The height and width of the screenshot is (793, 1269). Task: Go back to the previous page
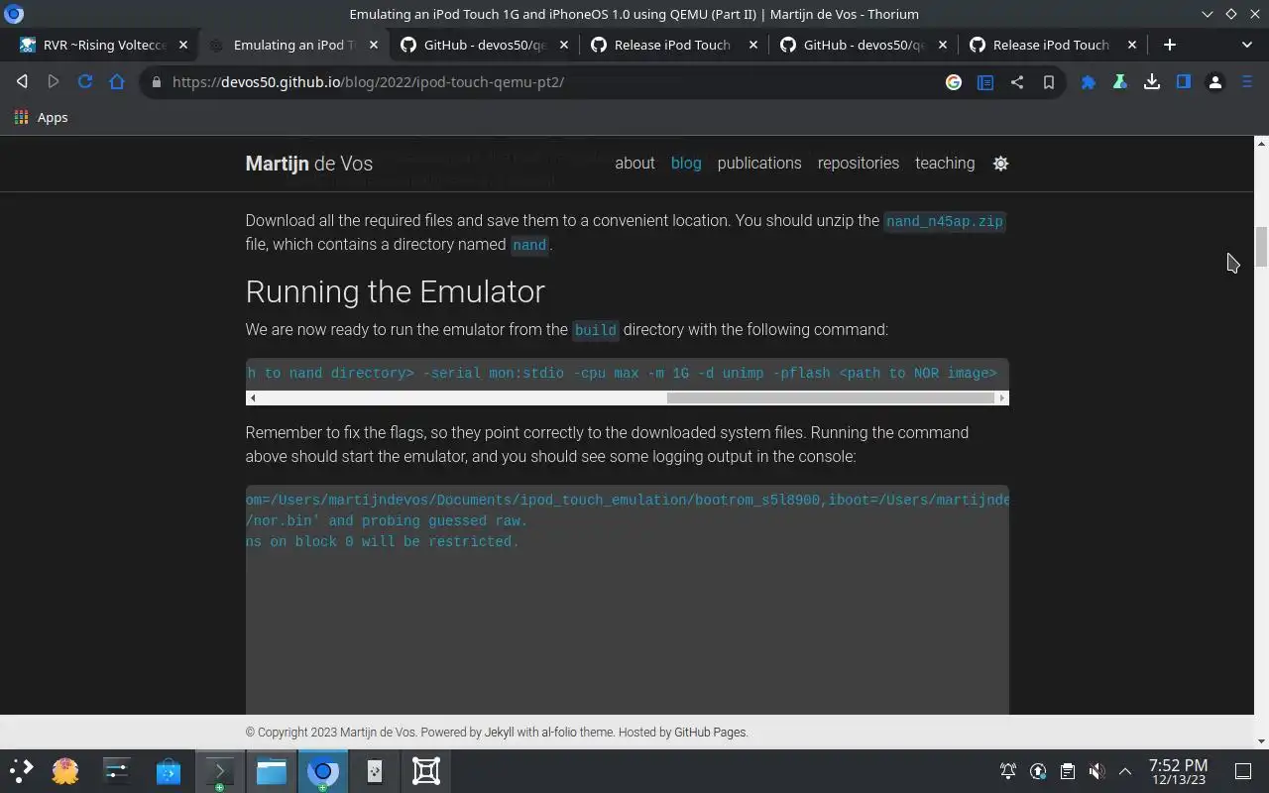tap(22, 82)
